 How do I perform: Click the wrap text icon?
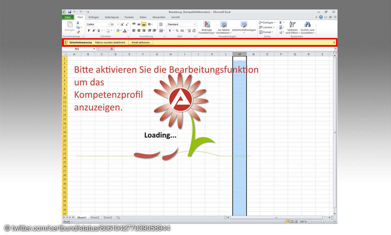pos(161,24)
